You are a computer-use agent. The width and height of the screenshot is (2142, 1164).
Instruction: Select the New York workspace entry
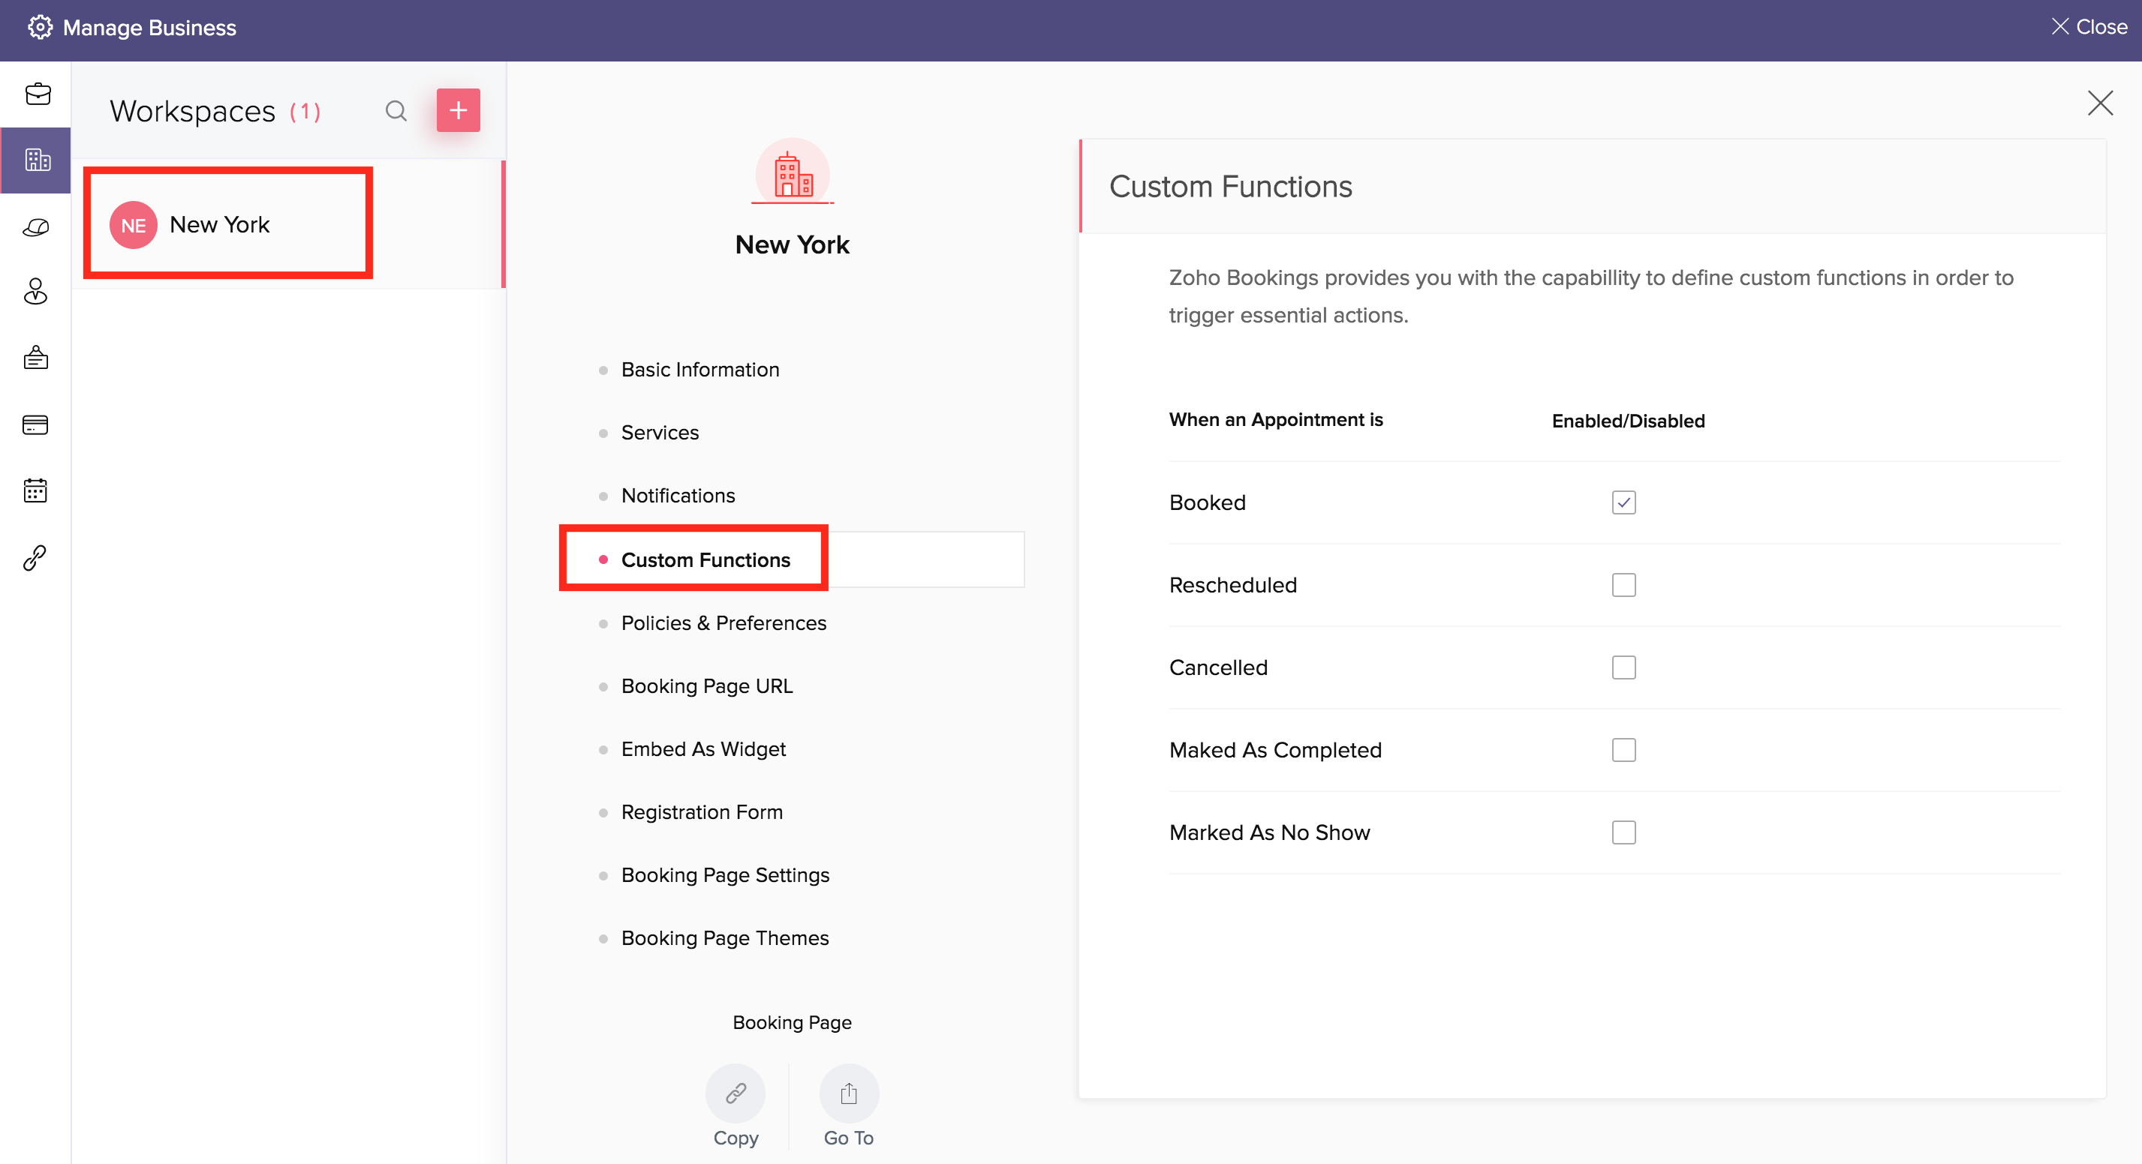(219, 224)
